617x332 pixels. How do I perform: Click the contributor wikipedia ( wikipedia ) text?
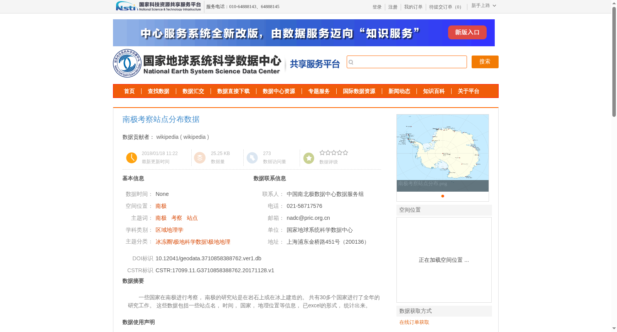(182, 137)
